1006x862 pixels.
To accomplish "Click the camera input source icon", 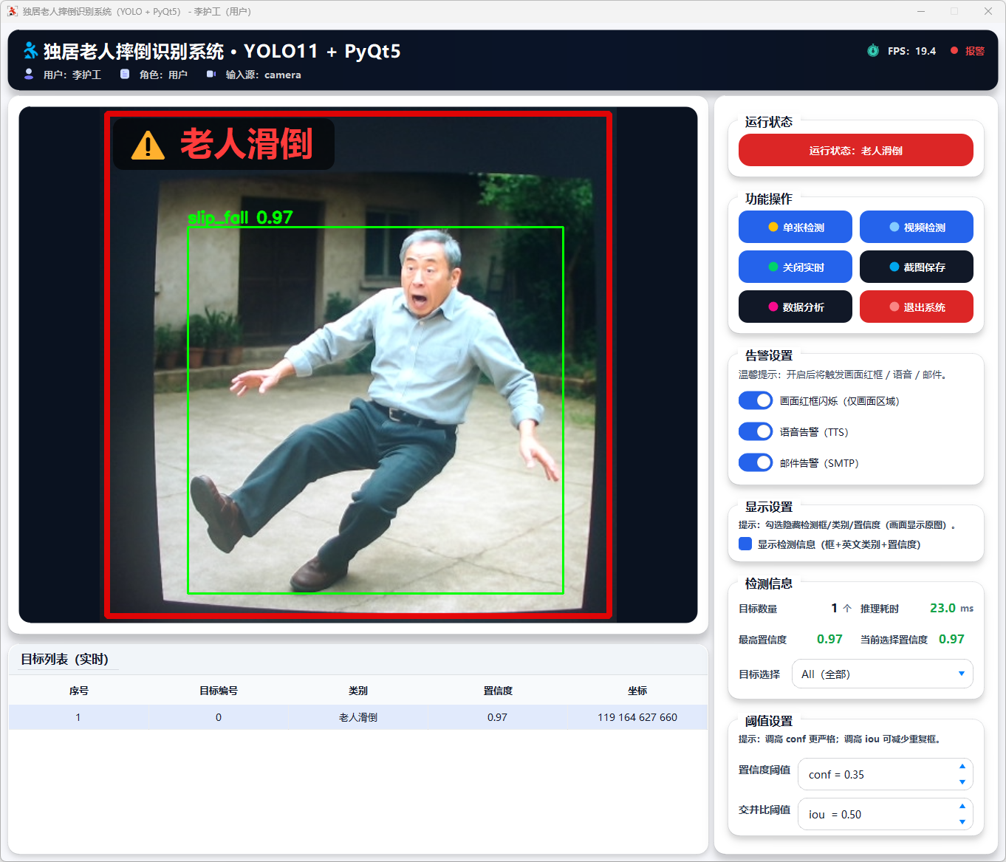I will click(x=211, y=74).
